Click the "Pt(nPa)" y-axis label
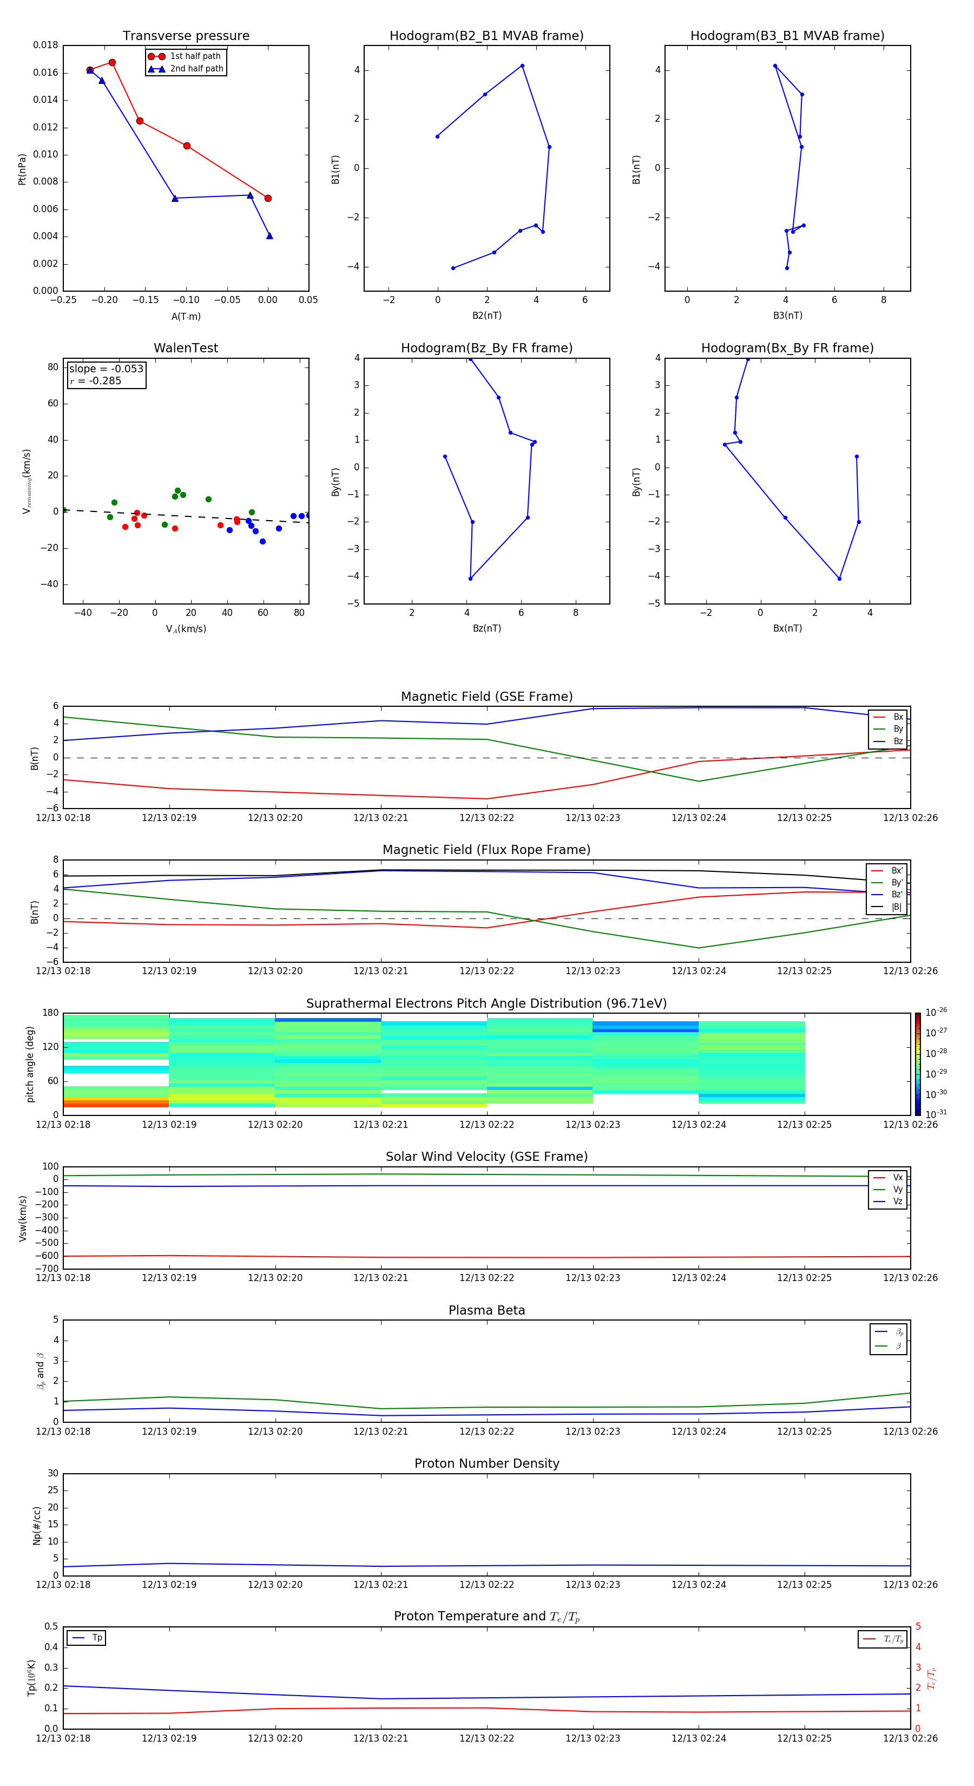The width and height of the screenshot is (974, 1786). pyautogui.click(x=22, y=169)
